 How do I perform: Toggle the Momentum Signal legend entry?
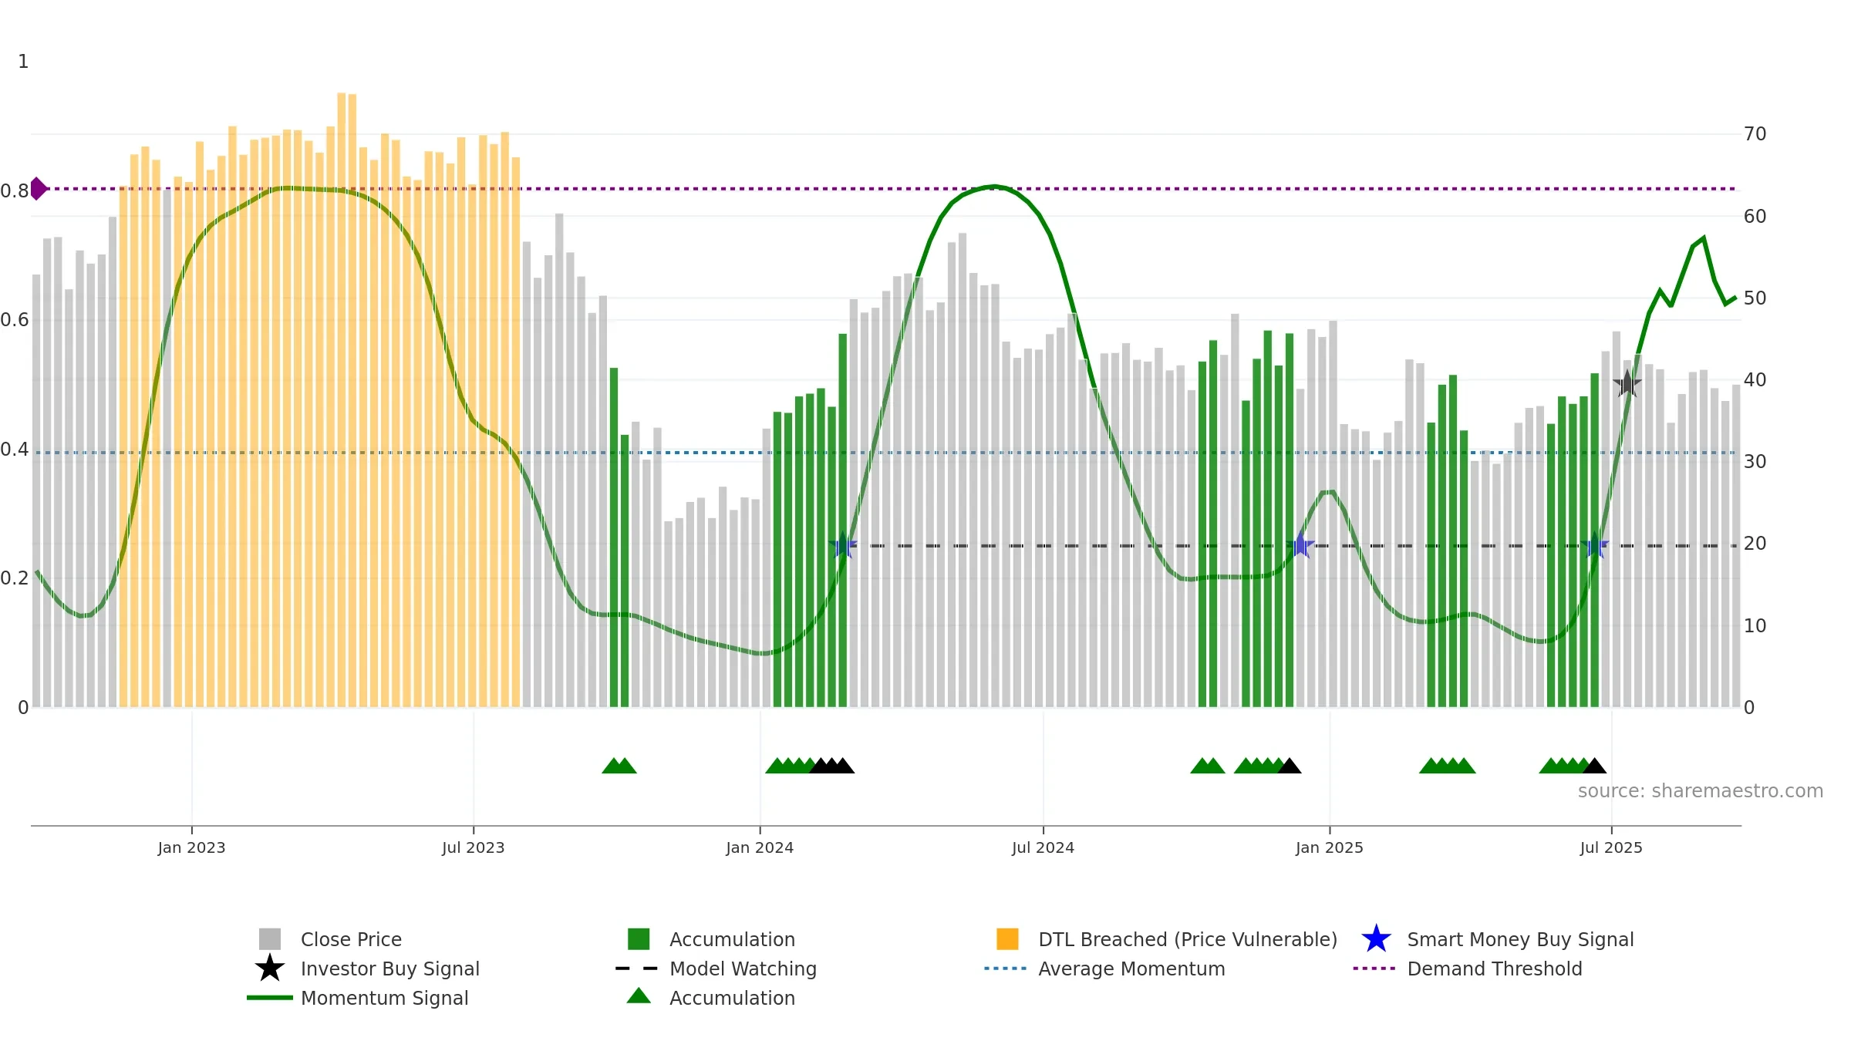click(358, 998)
